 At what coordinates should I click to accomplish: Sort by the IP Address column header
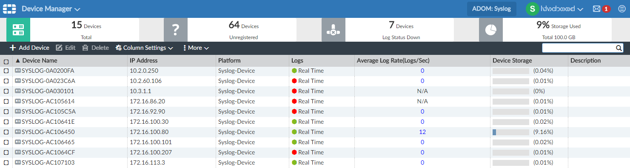point(144,60)
